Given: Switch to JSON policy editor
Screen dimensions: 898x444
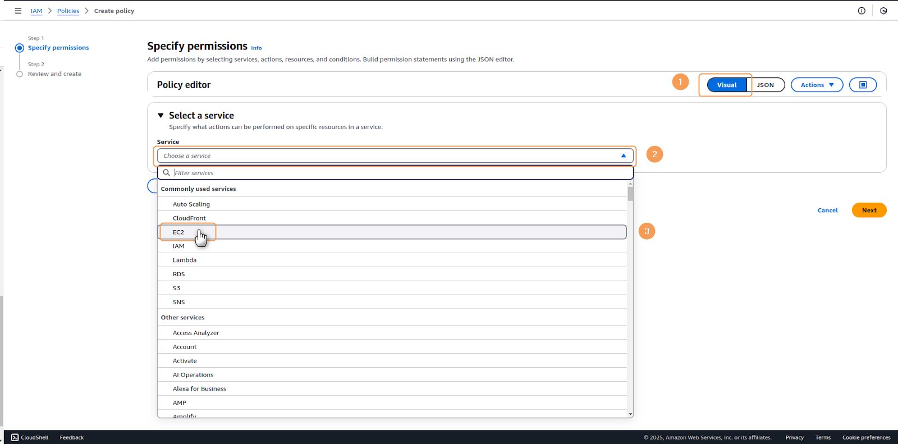Looking at the screenshot, I should (x=765, y=85).
